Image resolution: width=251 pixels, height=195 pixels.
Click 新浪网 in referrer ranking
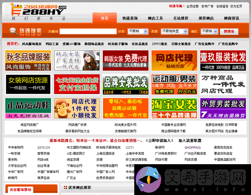pyautogui.click(x=160, y=147)
